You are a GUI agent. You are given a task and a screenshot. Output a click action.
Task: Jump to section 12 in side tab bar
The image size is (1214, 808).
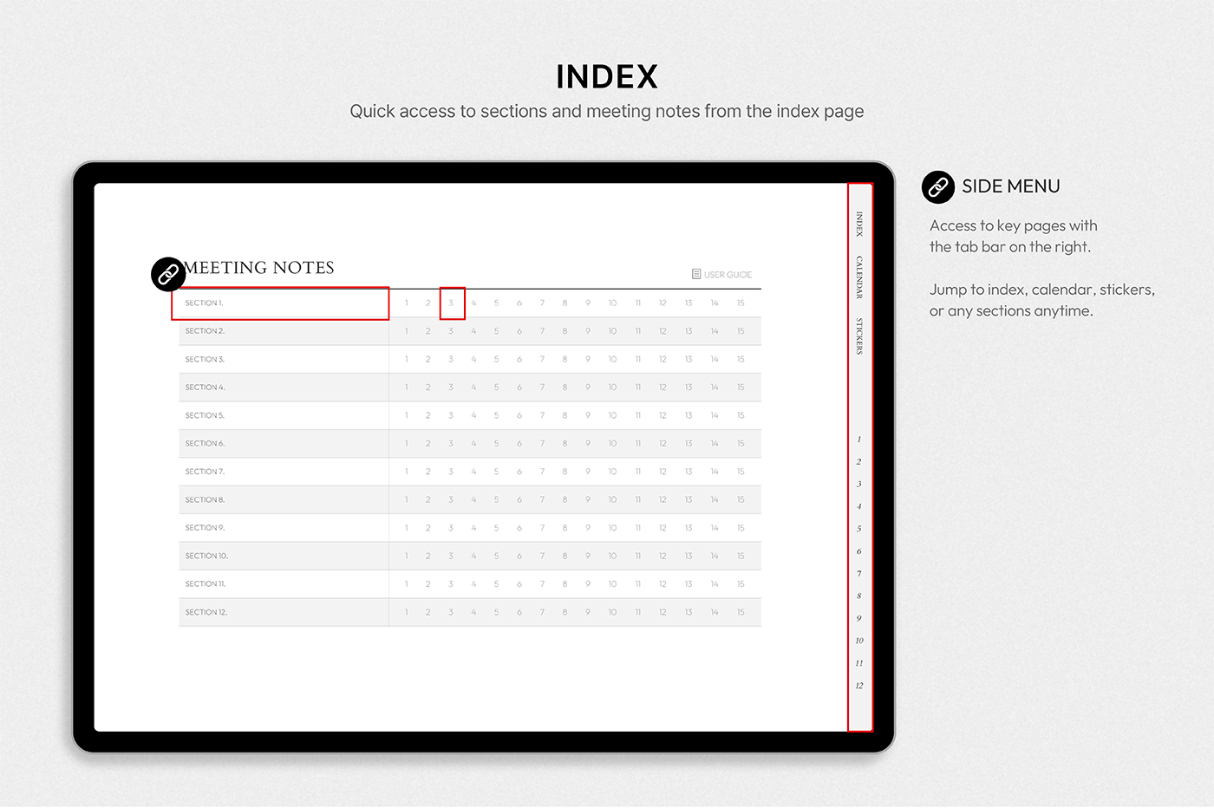859,686
